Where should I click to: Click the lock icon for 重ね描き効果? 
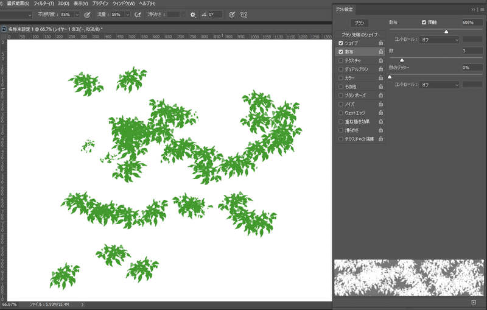381,121
